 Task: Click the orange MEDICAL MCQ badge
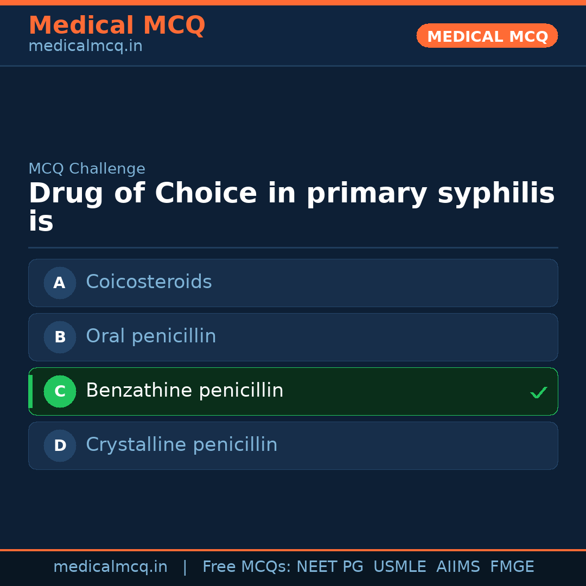[x=487, y=36]
